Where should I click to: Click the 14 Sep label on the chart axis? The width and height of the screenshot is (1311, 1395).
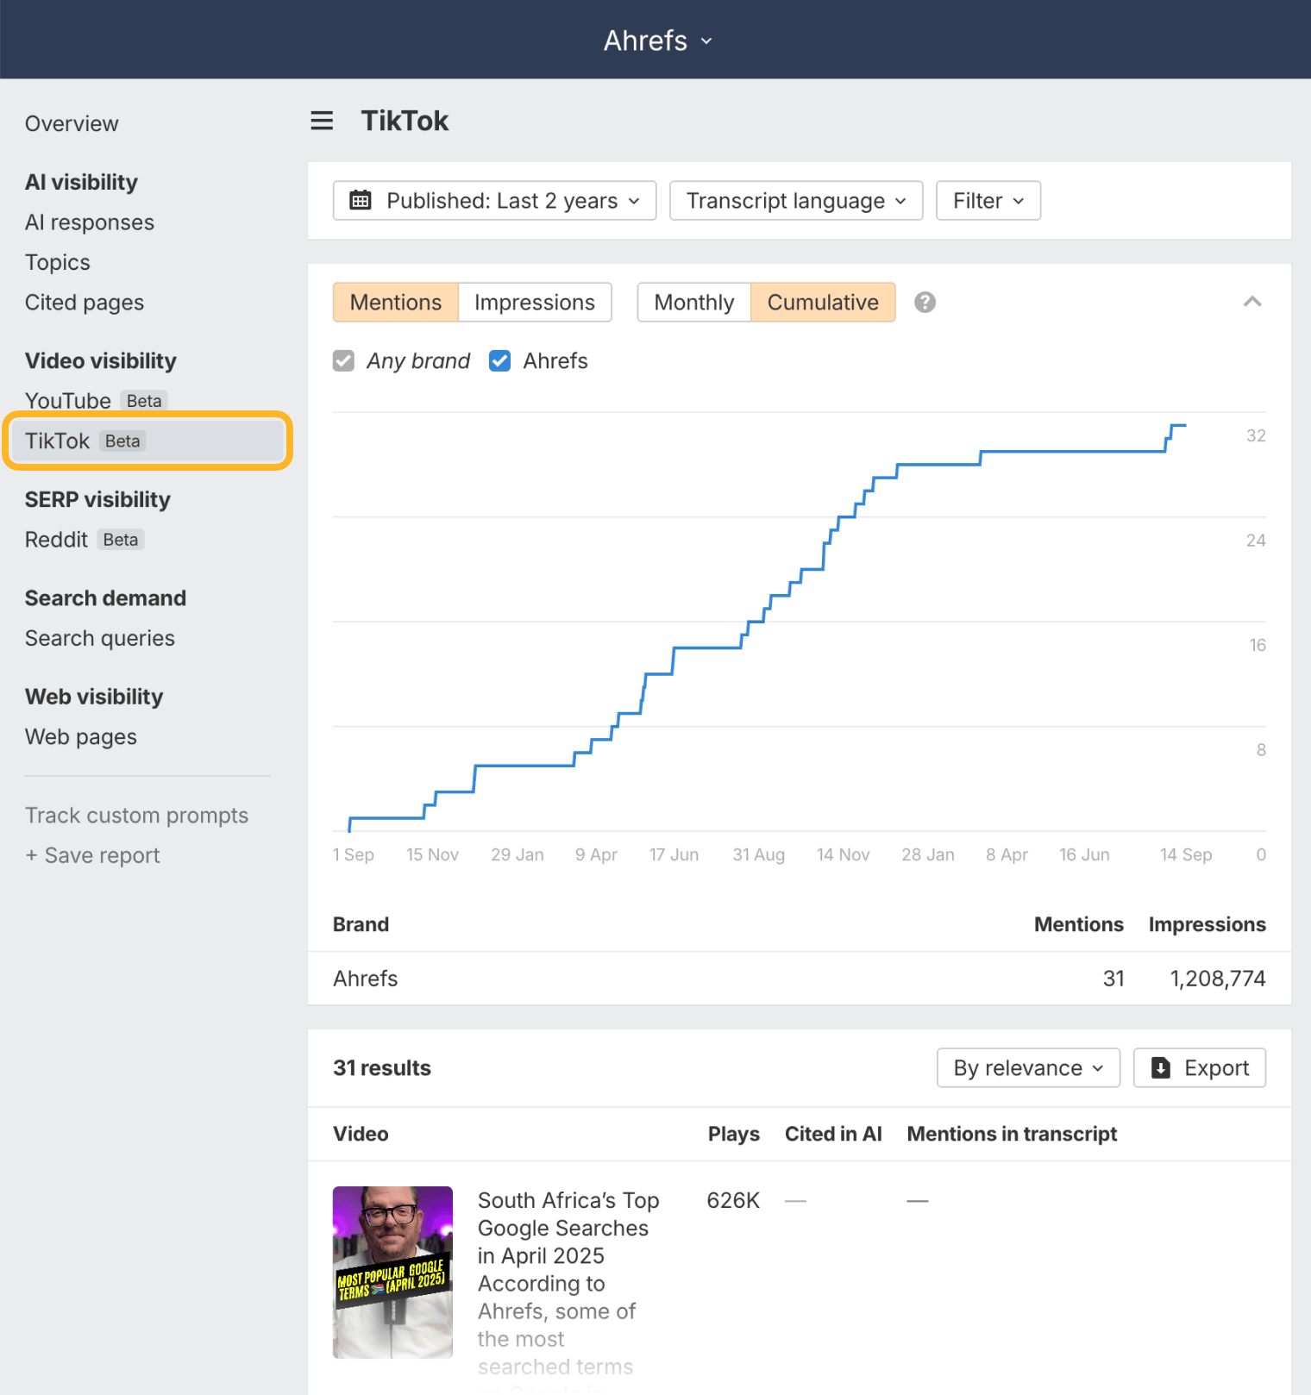(x=1186, y=854)
